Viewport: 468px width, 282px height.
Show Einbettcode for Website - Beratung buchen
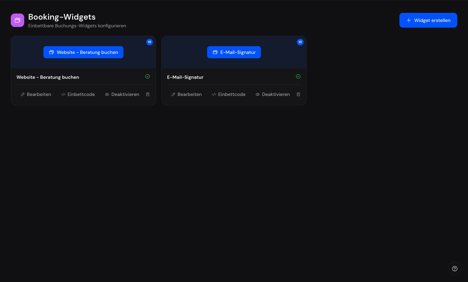(78, 94)
